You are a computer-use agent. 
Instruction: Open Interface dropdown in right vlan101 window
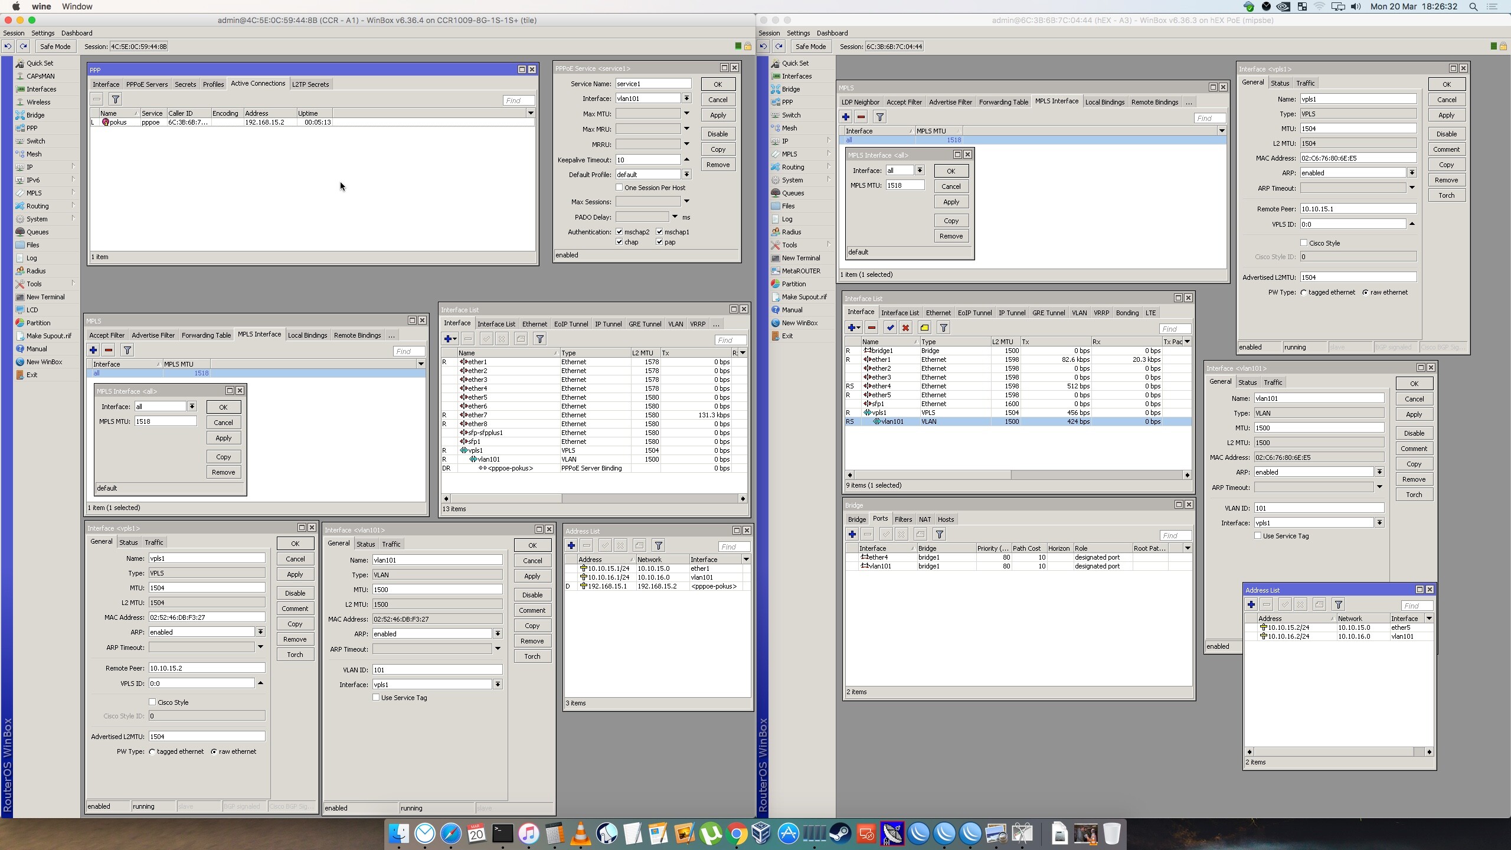pyautogui.click(x=1379, y=523)
